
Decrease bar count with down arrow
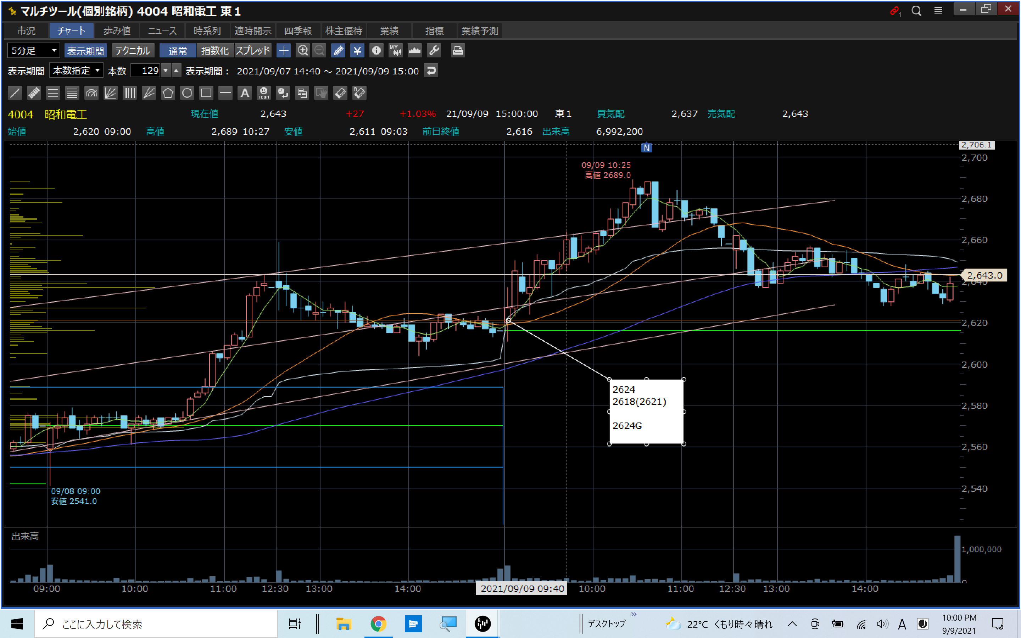pos(166,71)
